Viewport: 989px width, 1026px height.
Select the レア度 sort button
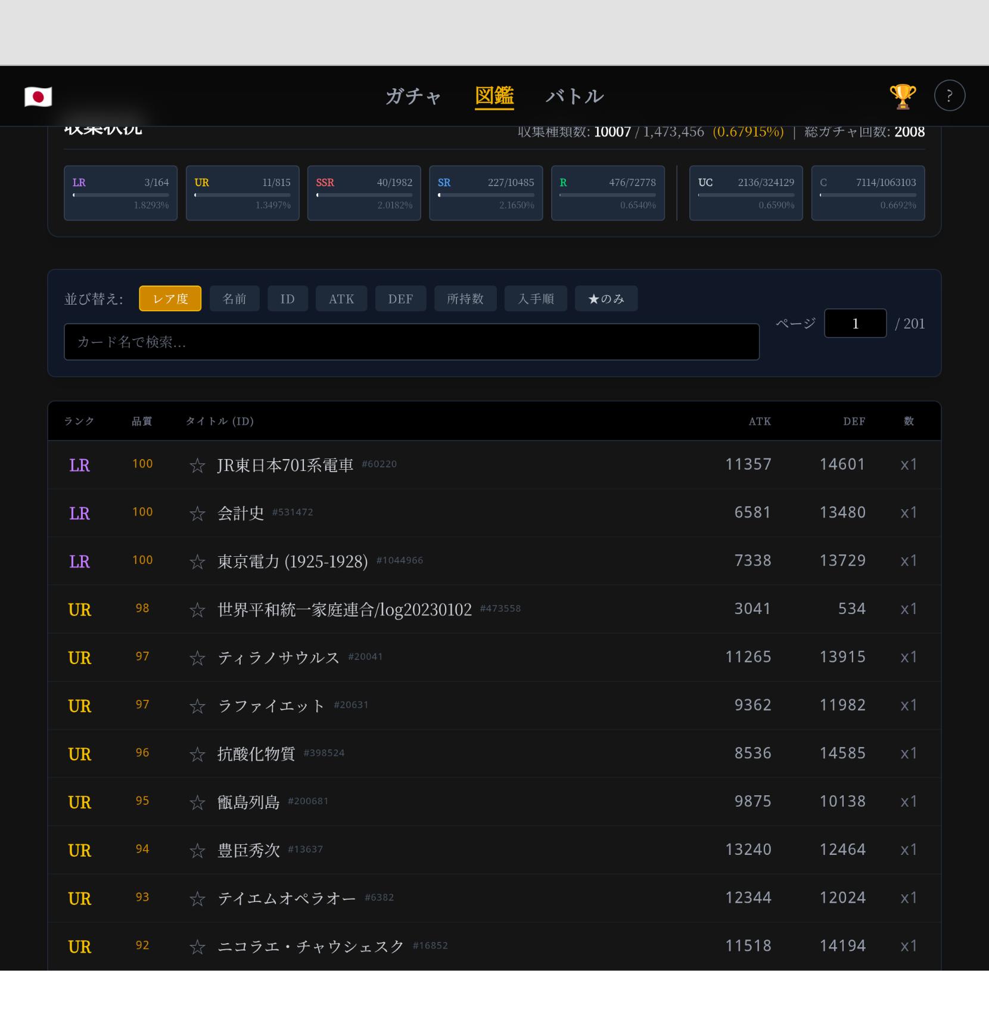[170, 299]
